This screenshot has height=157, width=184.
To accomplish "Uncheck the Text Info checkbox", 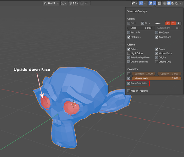I will pyautogui.click(x=129, y=33).
